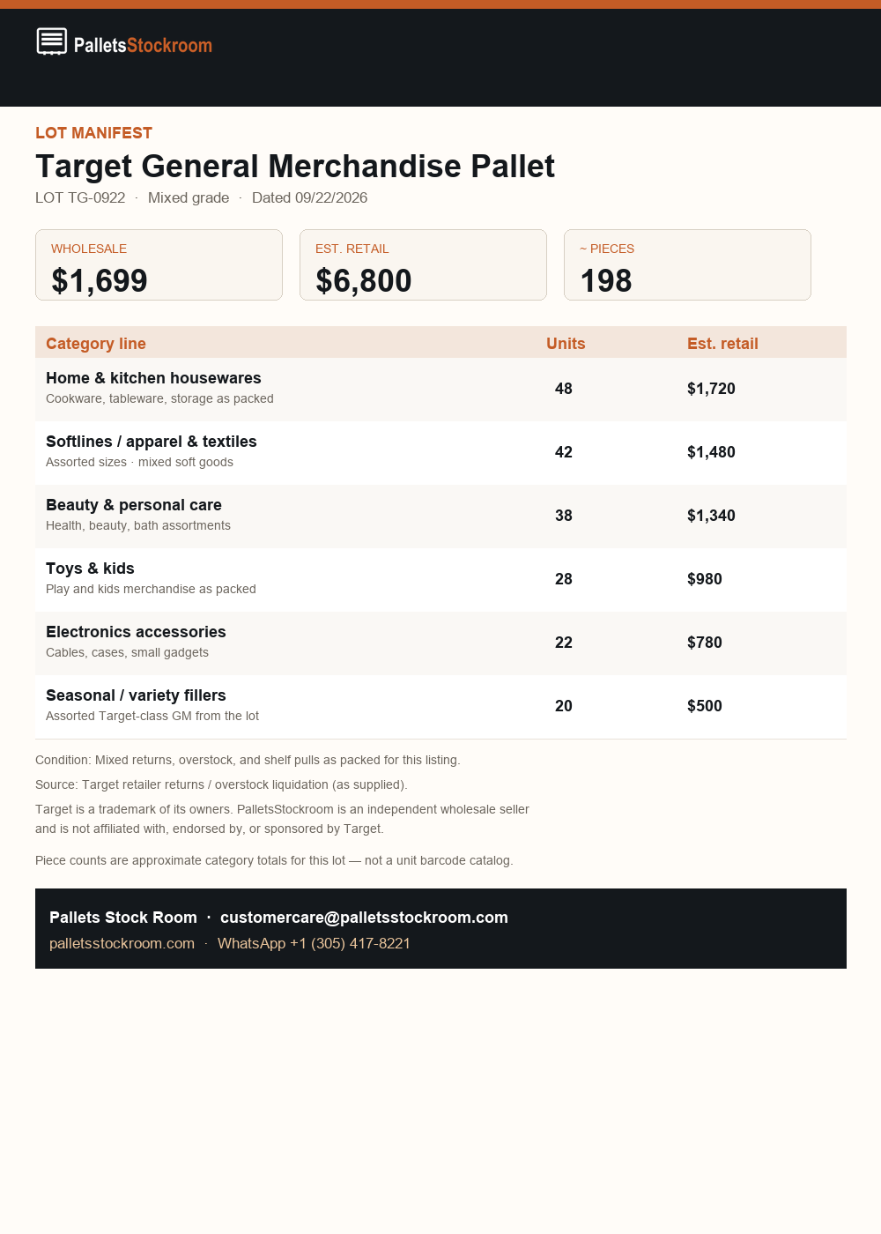Select the Est. Retail $6,800 card
Image resolution: width=881 pixels, height=1234 pixels.
pyautogui.click(x=423, y=264)
